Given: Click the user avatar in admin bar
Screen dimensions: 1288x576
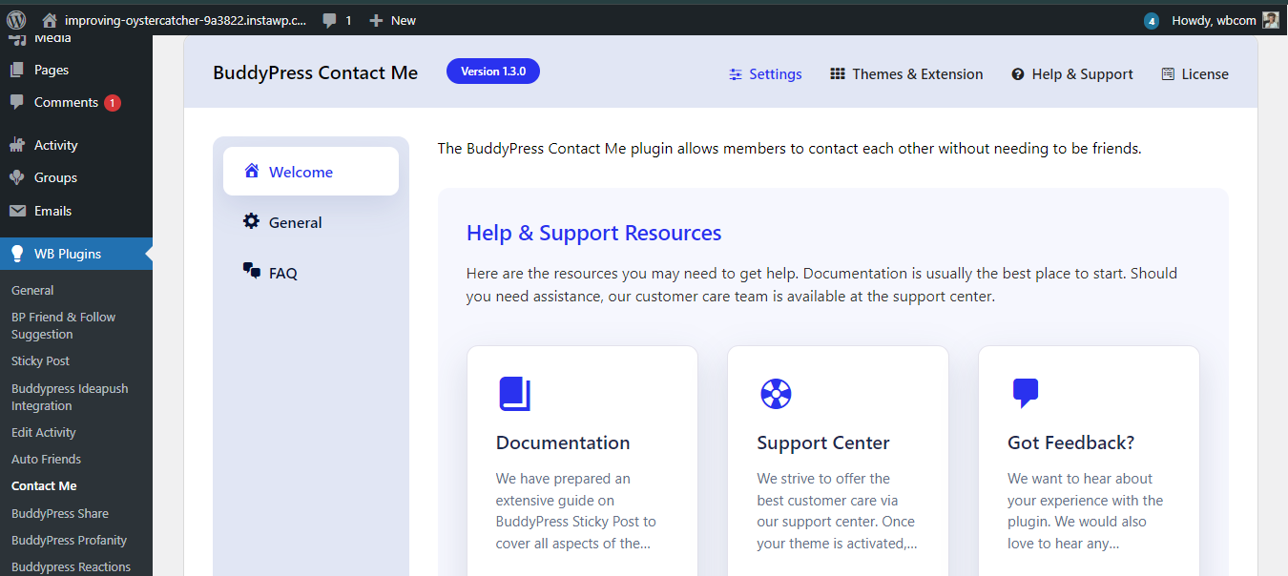Looking at the screenshot, I should 1270,20.
